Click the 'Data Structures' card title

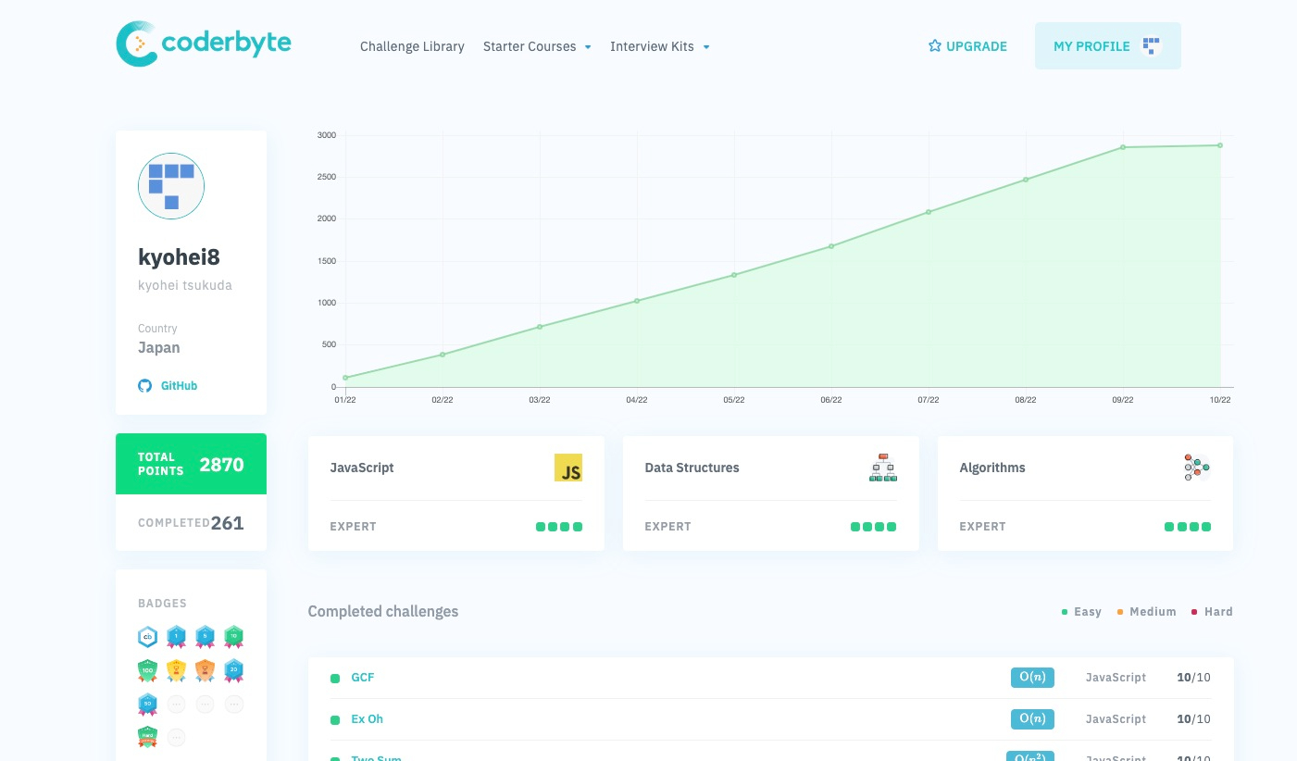(x=692, y=468)
